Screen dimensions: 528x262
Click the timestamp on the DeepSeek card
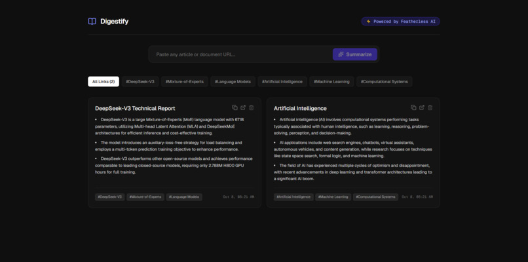(x=238, y=197)
